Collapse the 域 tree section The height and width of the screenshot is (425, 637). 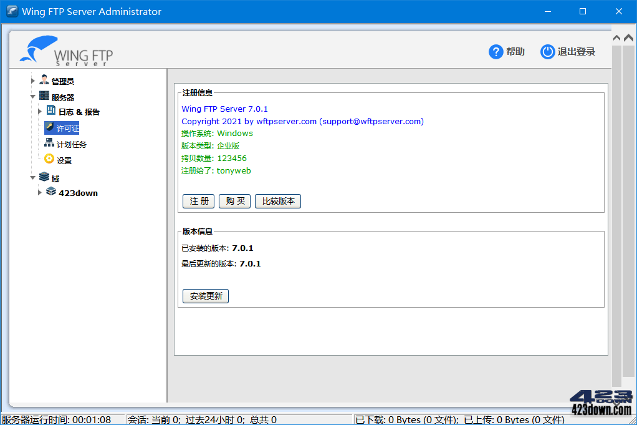point(32,176)
